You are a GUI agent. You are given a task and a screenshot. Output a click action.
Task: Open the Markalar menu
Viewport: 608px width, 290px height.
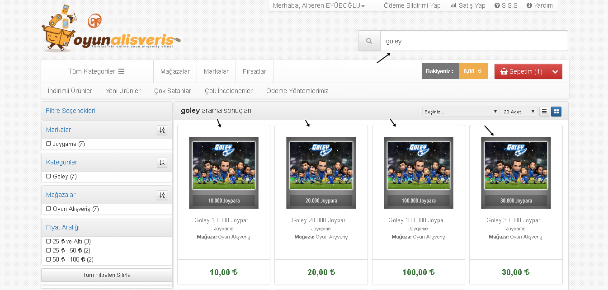(216, 71)
